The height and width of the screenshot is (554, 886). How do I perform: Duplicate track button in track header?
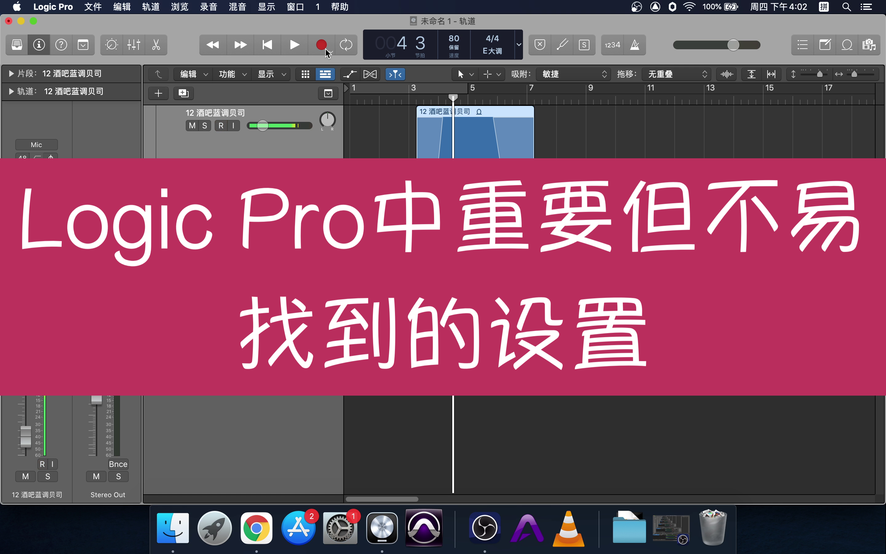coord(183,93)
